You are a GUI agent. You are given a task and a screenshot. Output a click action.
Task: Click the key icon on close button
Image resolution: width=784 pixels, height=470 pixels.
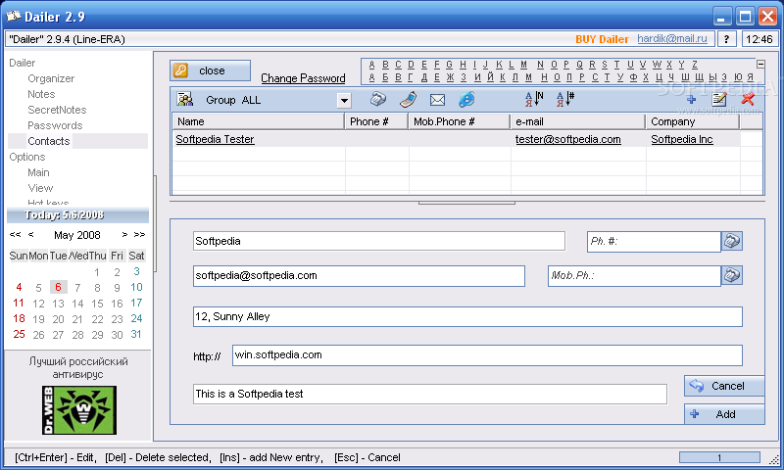point(181,70)
